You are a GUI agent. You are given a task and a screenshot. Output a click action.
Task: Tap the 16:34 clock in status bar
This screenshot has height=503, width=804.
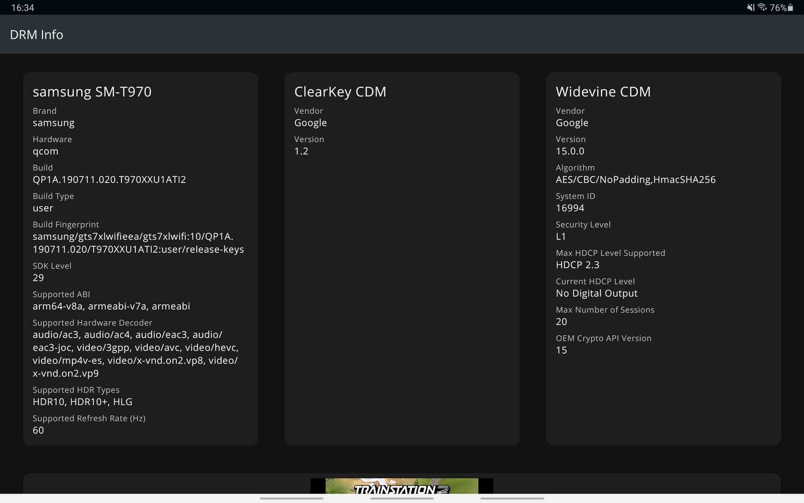pos(23,8)
